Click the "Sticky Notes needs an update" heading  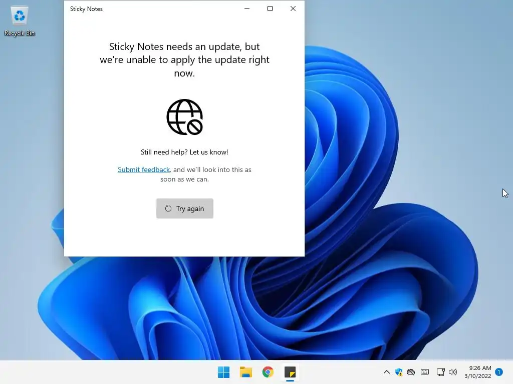tap(184, 60)
